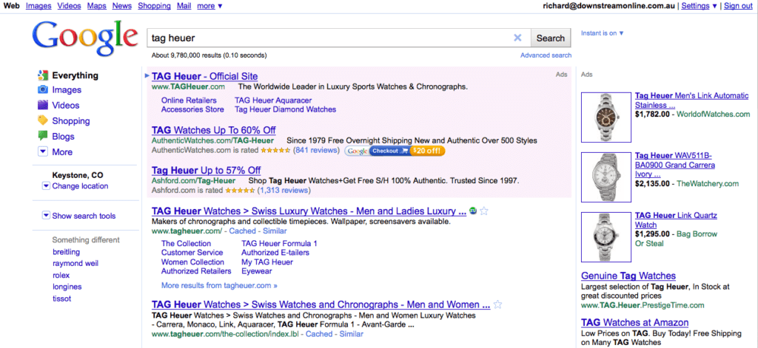Clear the search box with X icon

(x=517, y=38)
